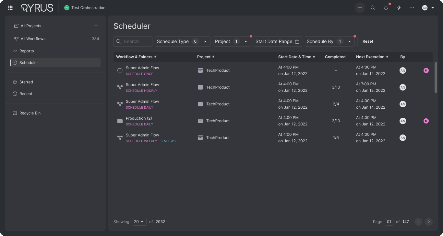Click the folder icon of Production (2)
443x236 pixels.
coord(120,121)
